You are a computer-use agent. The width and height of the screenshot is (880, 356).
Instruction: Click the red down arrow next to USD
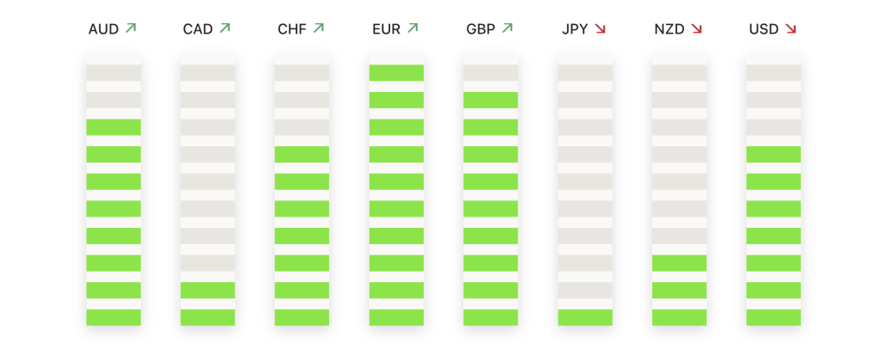(x=791, y=28)
